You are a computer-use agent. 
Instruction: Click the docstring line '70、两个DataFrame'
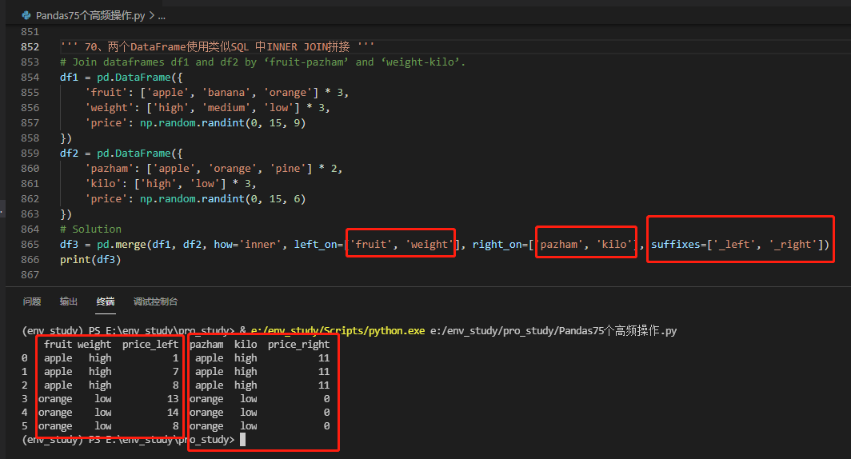click(217, 46)
